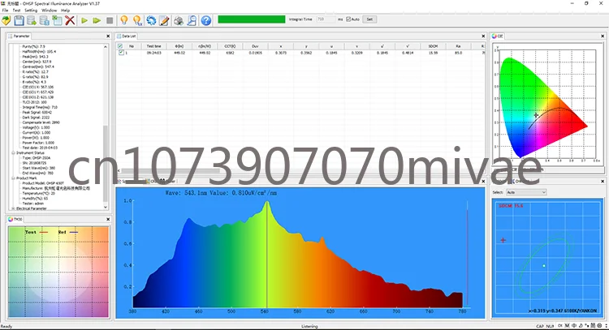Close the Parameter panel

(108, 36)
